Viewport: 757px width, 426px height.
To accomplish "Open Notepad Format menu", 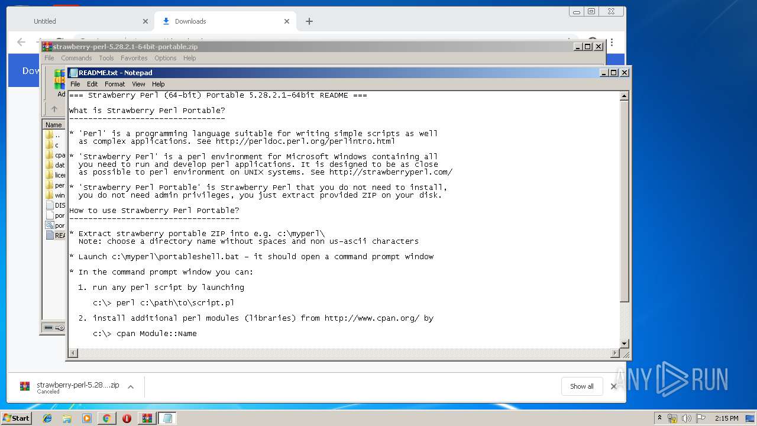I will click(115, 84).
